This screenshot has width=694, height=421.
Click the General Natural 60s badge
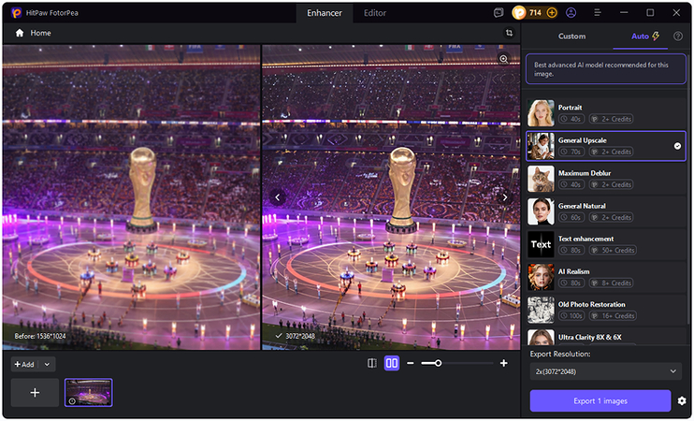tap(571, 218)
